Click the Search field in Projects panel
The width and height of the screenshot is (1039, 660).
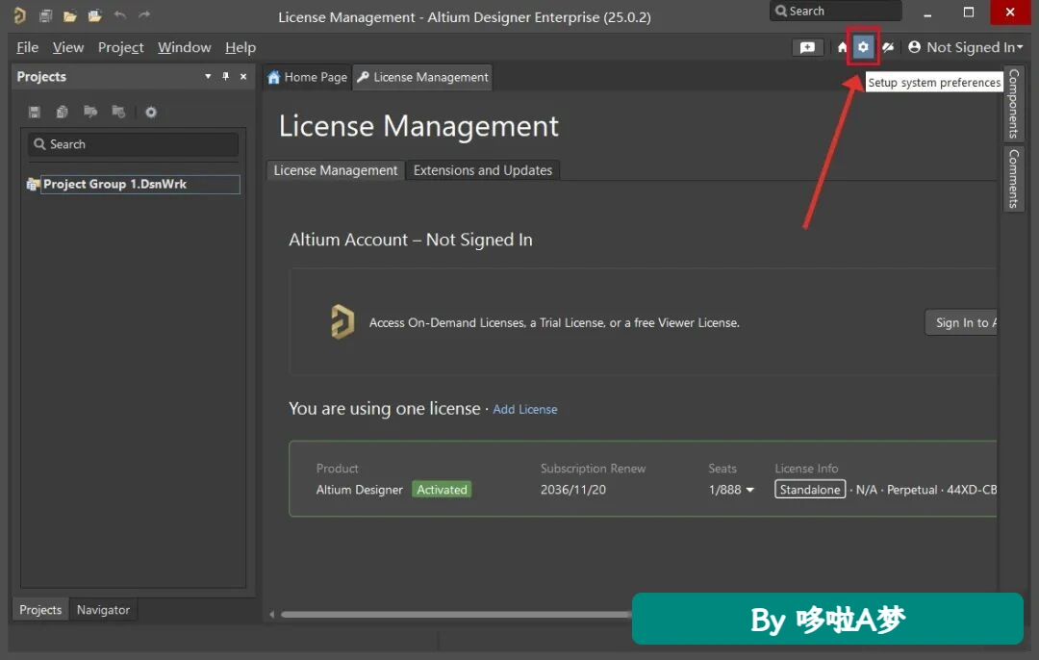coord(133,144)
